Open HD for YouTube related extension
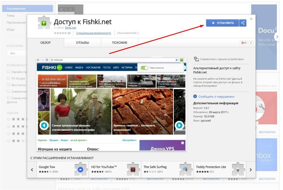283x190 pixels. pos(115,170)
